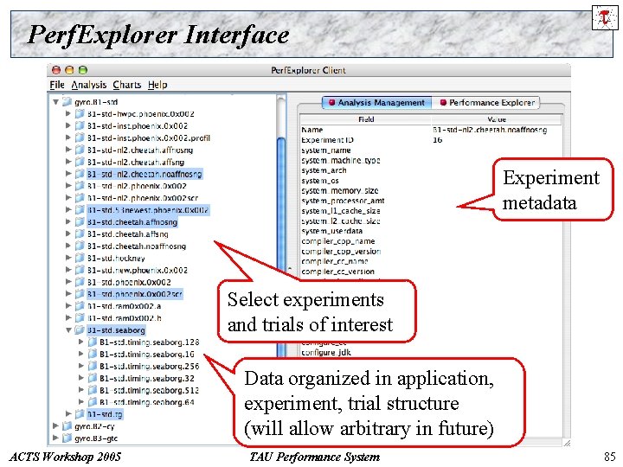623x467 pixels.
Task: Select B1-std-nl2.cheetah.noaffnosng experiment row
Action: pos(145,174)
